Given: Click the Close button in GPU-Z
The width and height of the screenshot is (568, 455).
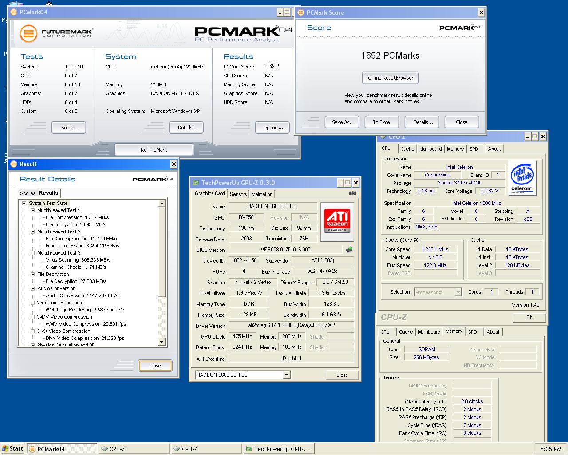Looking at the screenshot, I should (342, 375).
